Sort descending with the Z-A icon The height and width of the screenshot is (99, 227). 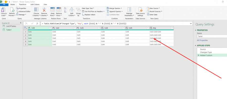click(65, 11)
